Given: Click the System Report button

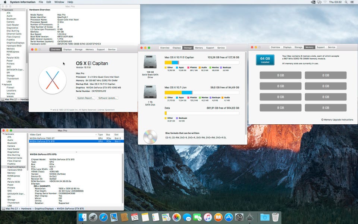Looking at the screenshot, I should 85,98.
